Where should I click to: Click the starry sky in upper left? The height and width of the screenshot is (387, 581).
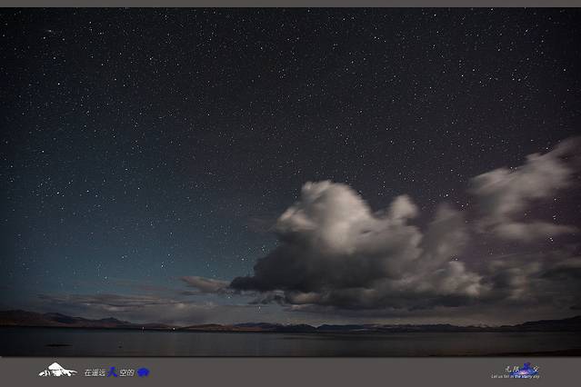click(91, 73)
